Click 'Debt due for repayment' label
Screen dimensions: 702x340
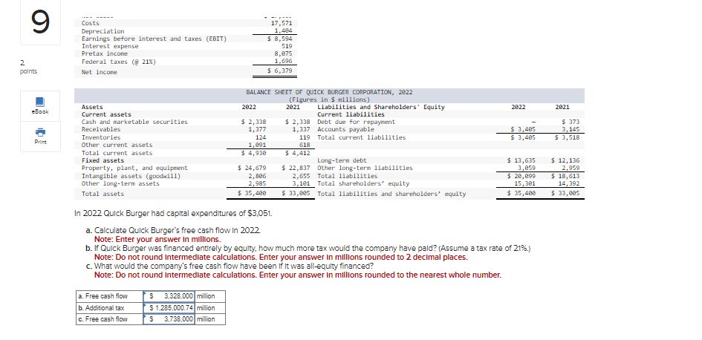click(357, 122)
